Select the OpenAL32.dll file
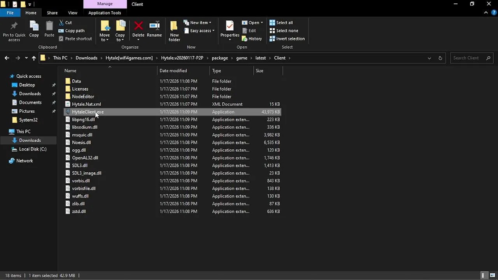 [x=172, y=158]
